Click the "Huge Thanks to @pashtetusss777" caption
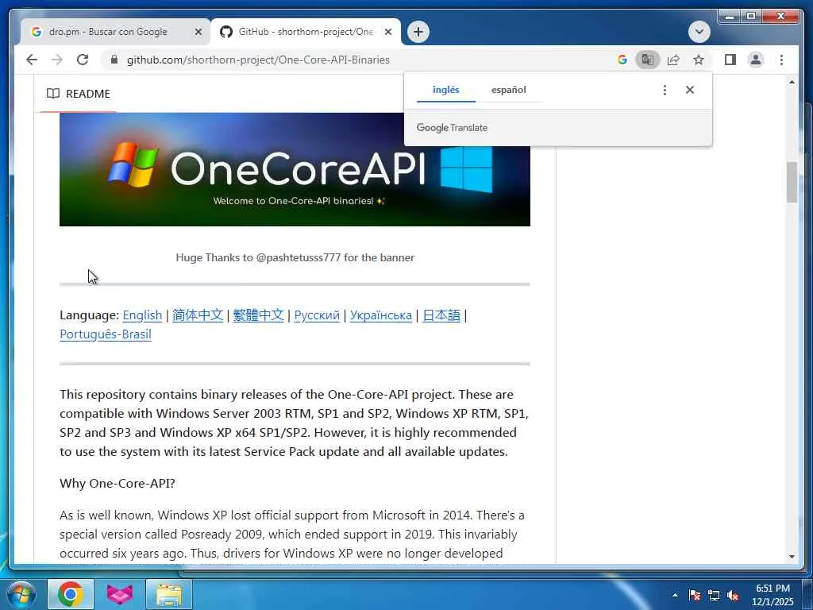The image size is (813, 610). click(x=295, y=257)
